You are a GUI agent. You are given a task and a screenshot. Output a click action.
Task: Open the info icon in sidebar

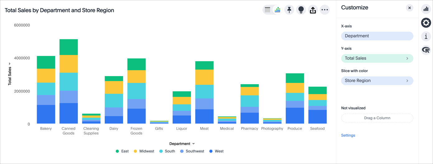pyautogui.click(x=426, y=36)
